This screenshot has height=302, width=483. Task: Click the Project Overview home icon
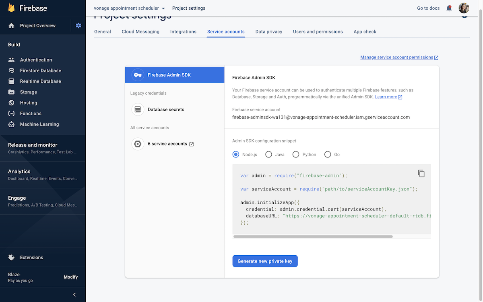11,25
